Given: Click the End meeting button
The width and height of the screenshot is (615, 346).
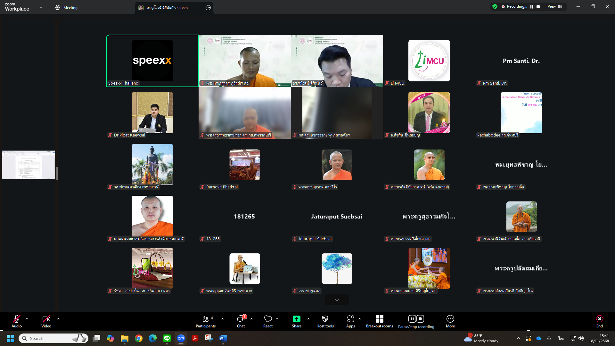Looking at the screenshot, I should point(599,321).
